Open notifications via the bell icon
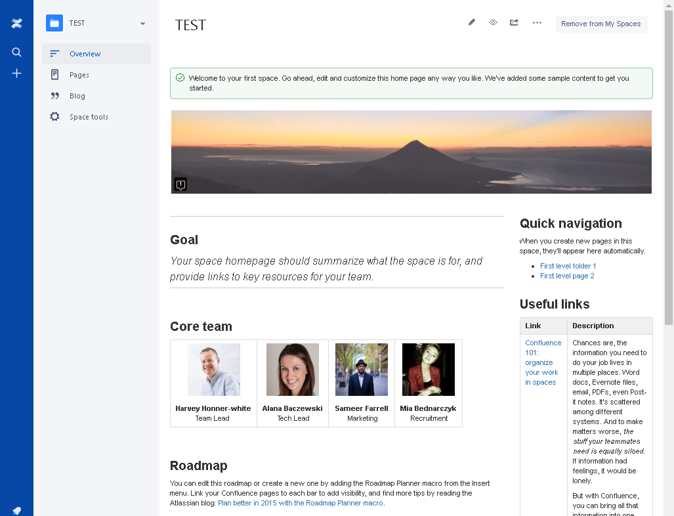The image size is (674, 516). pyautogui.click(x=16, y=511)
